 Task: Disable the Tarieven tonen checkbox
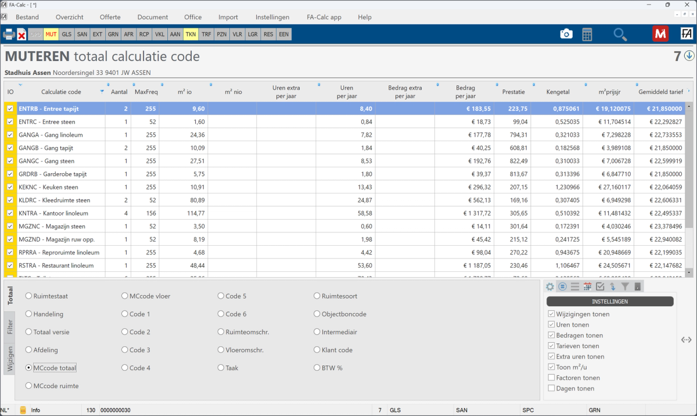[551, 346]
